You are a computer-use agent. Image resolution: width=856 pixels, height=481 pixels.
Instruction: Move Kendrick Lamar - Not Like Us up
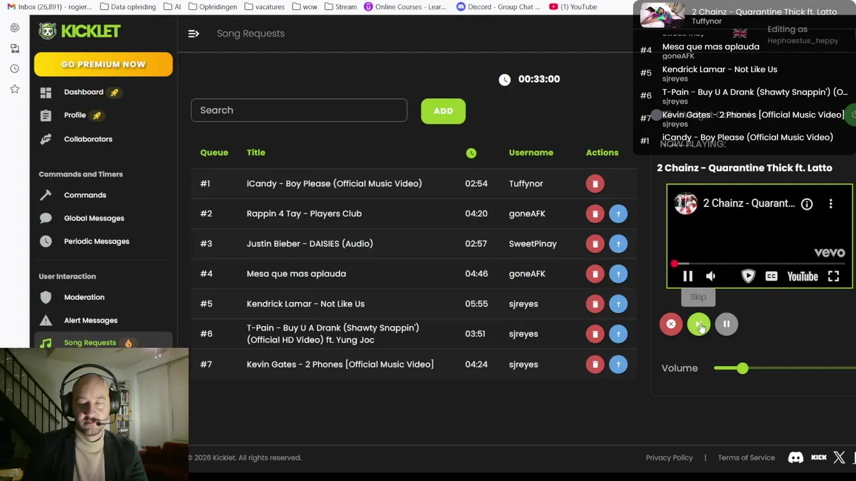[618, 304]
